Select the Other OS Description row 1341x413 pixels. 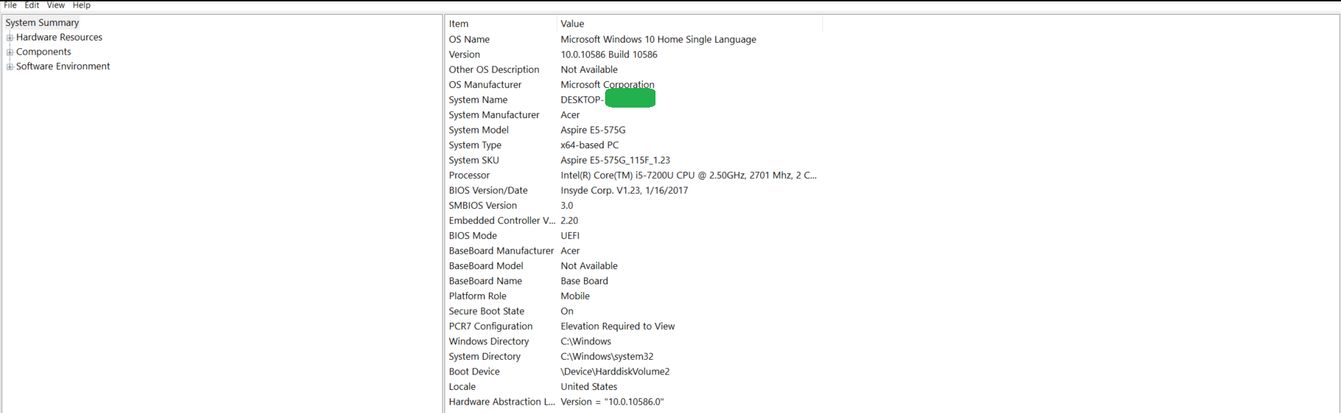[x=494, y=69]
